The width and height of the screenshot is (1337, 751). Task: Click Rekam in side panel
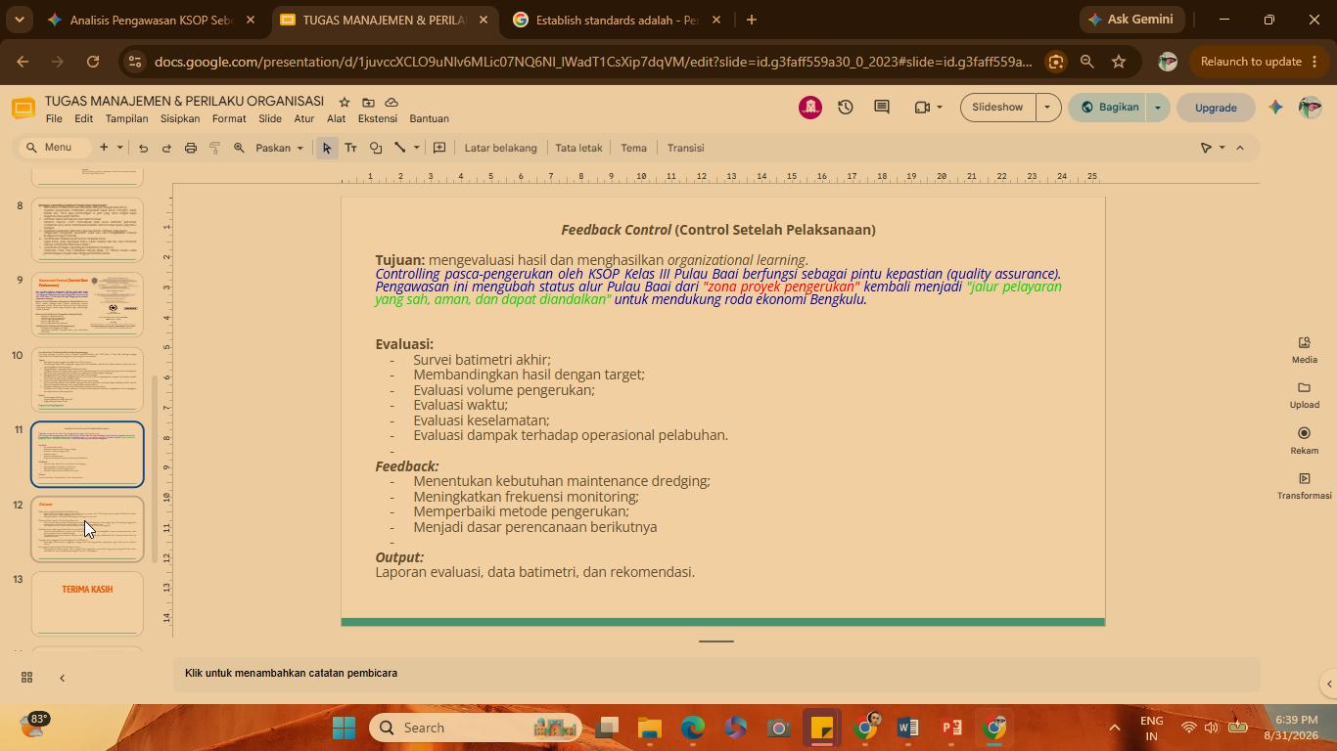point(1304,440)
